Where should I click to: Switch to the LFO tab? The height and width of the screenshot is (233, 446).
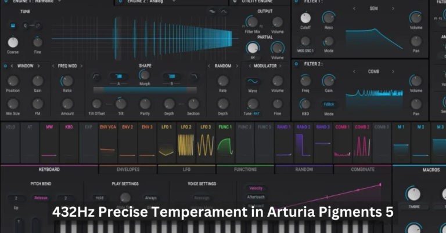point(186,169)
